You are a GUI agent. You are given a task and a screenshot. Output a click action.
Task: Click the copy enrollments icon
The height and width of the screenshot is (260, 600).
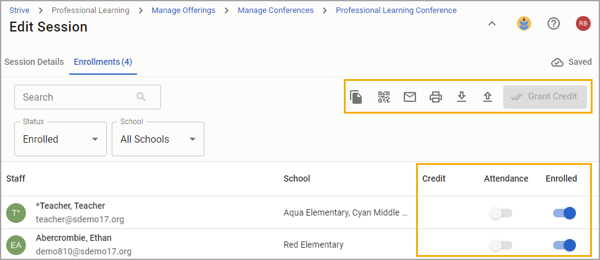356,97
